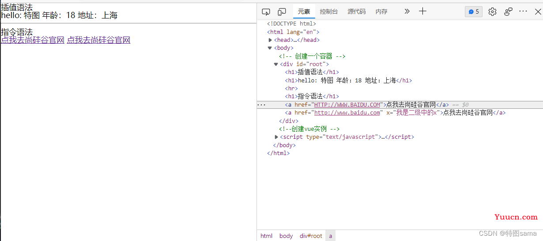This screenshot has width=543, height=241.
Task: Select body in the breadcrumb bar
Action: click(286, 236)
